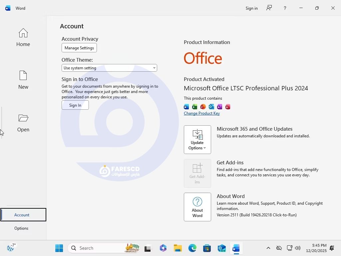Show hidden icons in system tray
This screenshot has width=341, height=256.
click(268, 248)
